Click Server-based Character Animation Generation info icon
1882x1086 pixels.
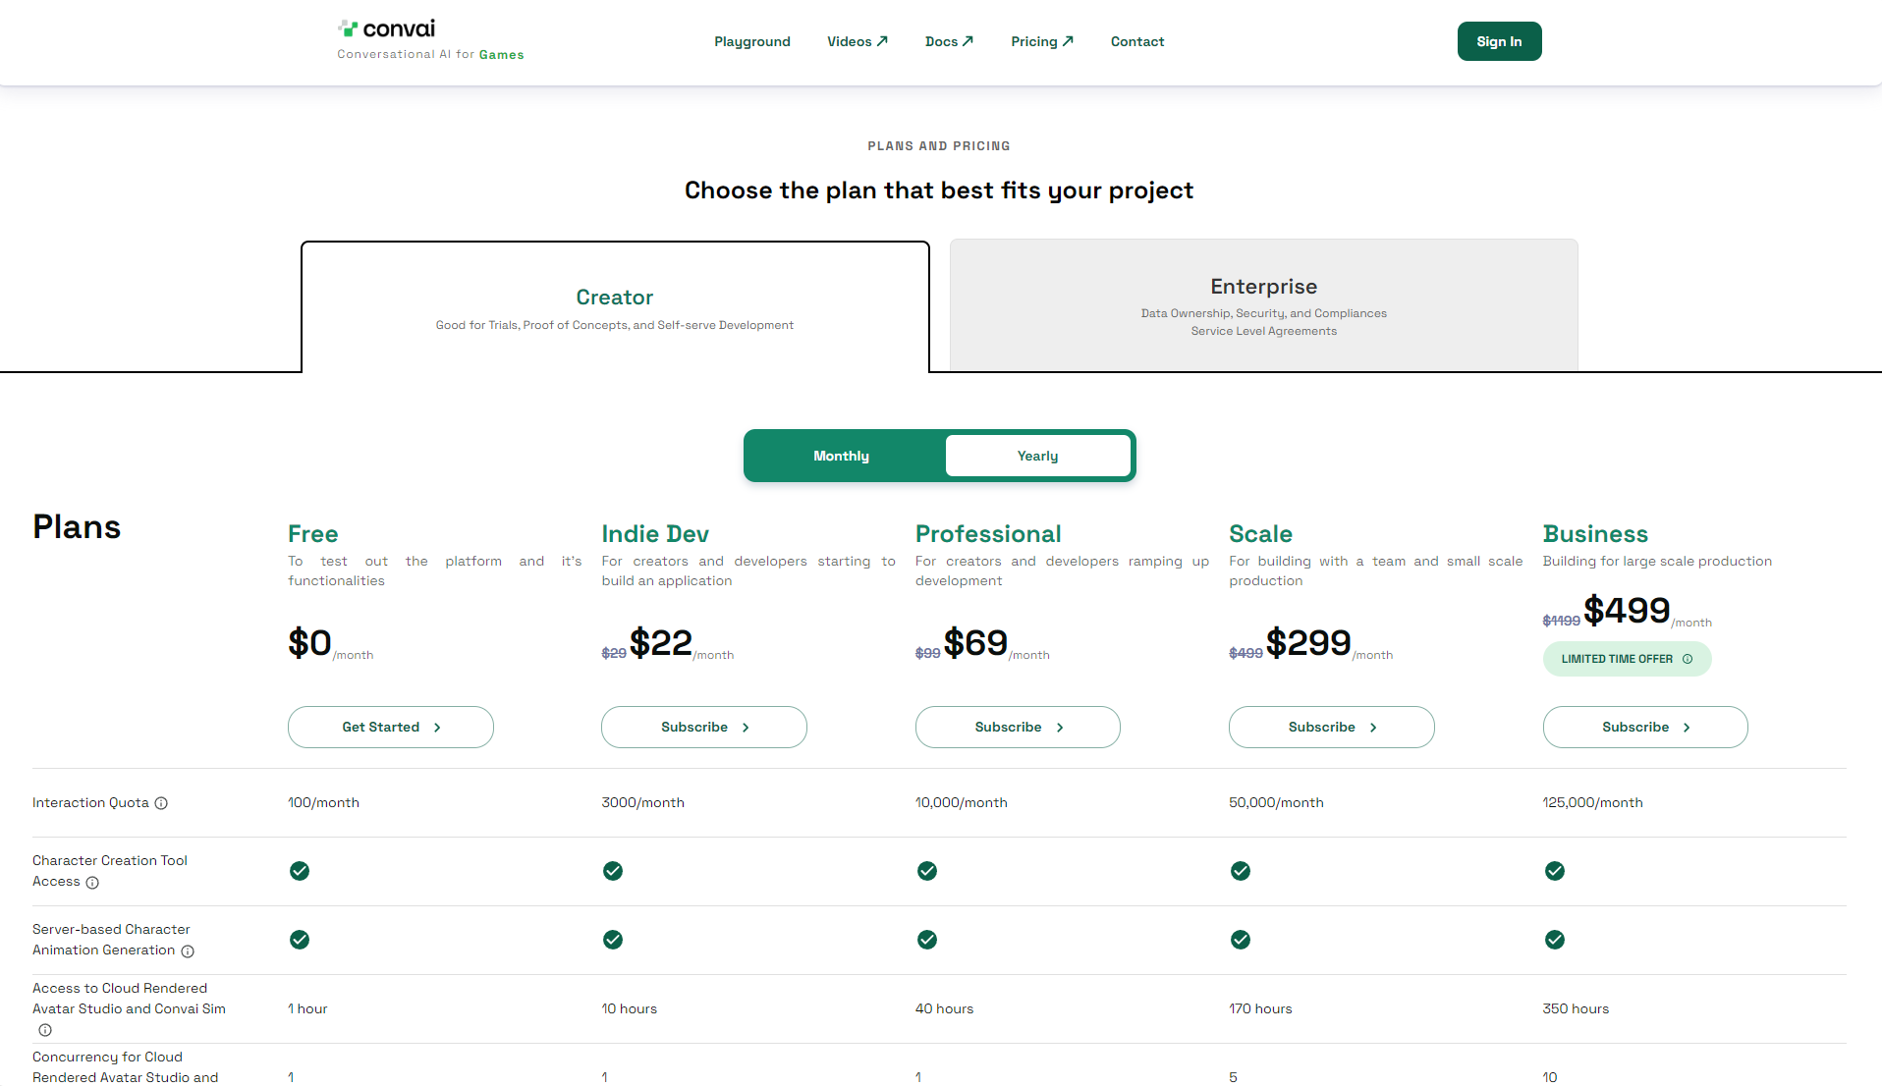point(188,951)
